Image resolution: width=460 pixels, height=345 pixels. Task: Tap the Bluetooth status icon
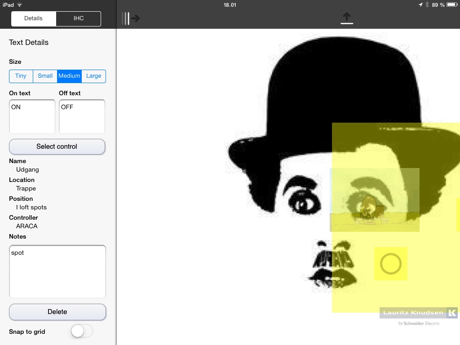427,4
